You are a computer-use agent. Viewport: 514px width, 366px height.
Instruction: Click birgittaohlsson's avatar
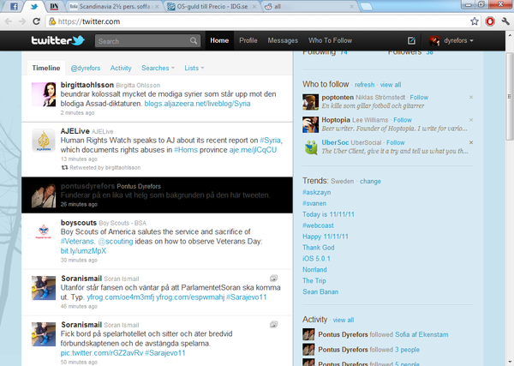[x=44, y=94]
